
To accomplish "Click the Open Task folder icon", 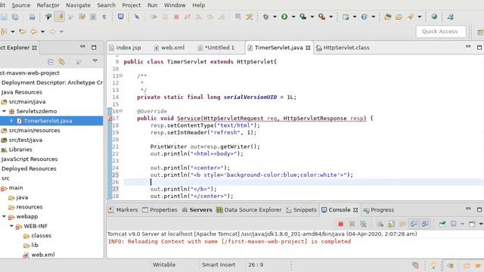I will (399, 17).
